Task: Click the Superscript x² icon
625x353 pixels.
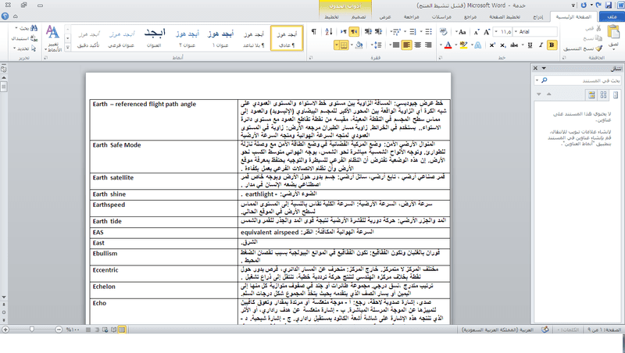Action: [x=493, y=45]
